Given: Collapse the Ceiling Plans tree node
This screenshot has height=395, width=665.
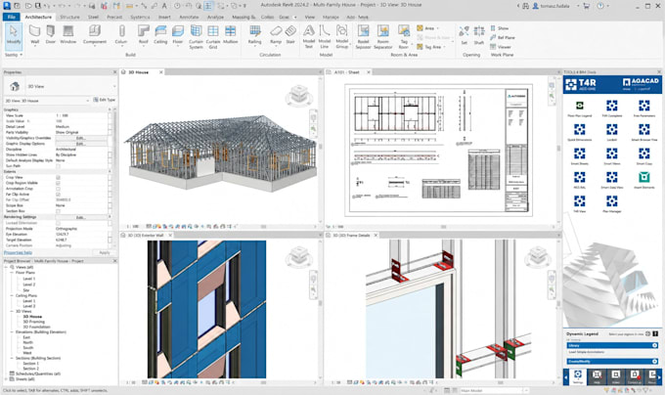Looking at the screenshot, I should (x=12, y=295).
